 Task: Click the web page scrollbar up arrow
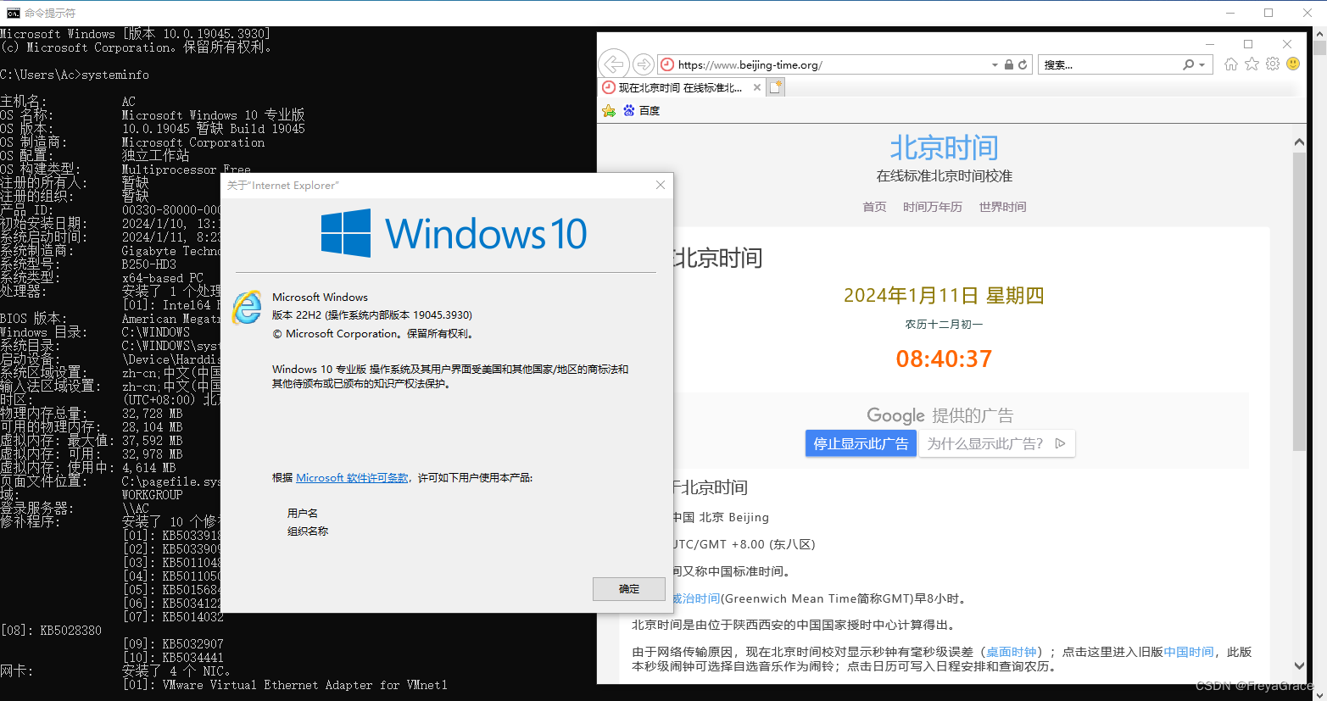tap(1299, 142)
